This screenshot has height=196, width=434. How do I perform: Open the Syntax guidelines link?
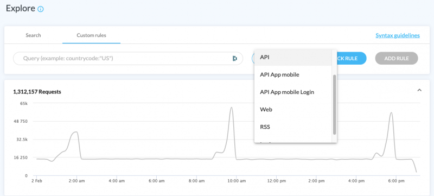pos(398,35)
